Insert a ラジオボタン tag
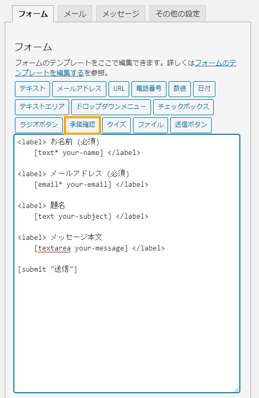 click(x=39, y=125)
